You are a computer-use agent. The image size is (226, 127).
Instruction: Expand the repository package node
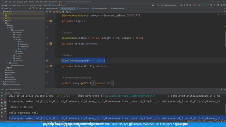(12, 56)
